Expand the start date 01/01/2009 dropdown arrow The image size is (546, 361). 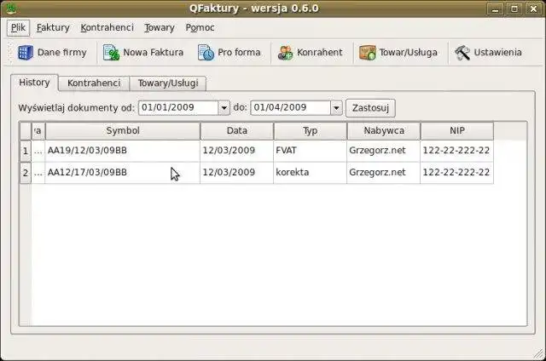224,108
